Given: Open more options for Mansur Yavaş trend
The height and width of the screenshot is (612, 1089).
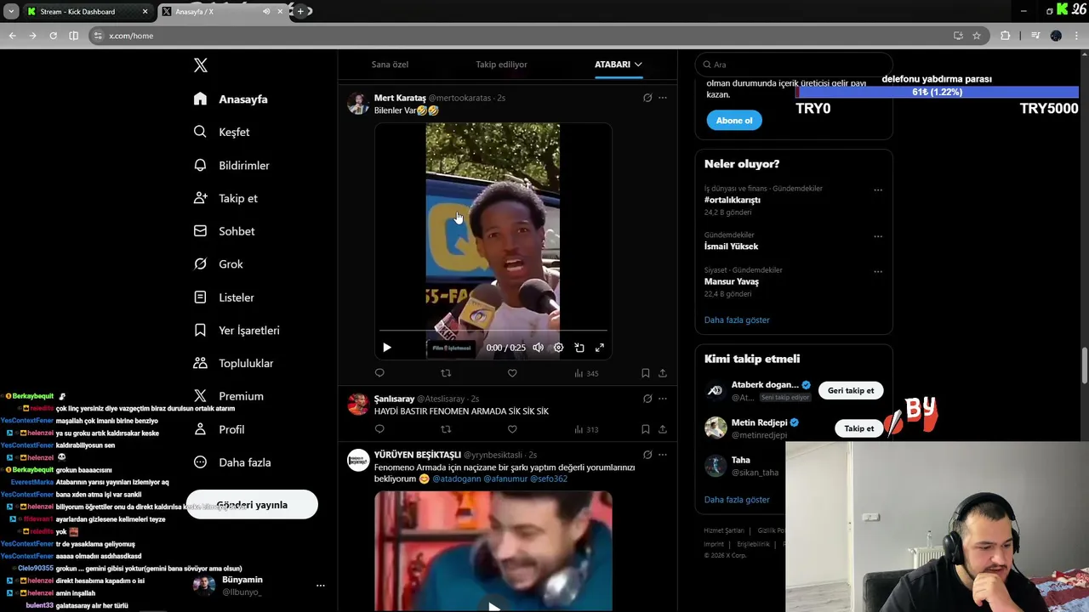Looking at the screenshot, I should [x=878, y=272].
